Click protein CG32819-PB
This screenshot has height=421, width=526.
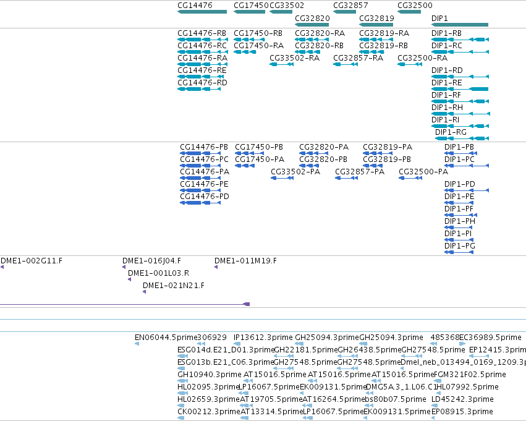(x=387, y=159)
